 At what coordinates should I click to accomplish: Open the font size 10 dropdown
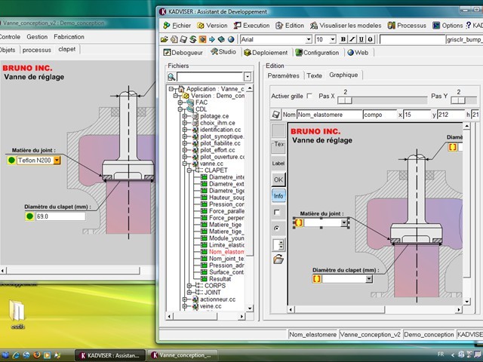(332, 39)
